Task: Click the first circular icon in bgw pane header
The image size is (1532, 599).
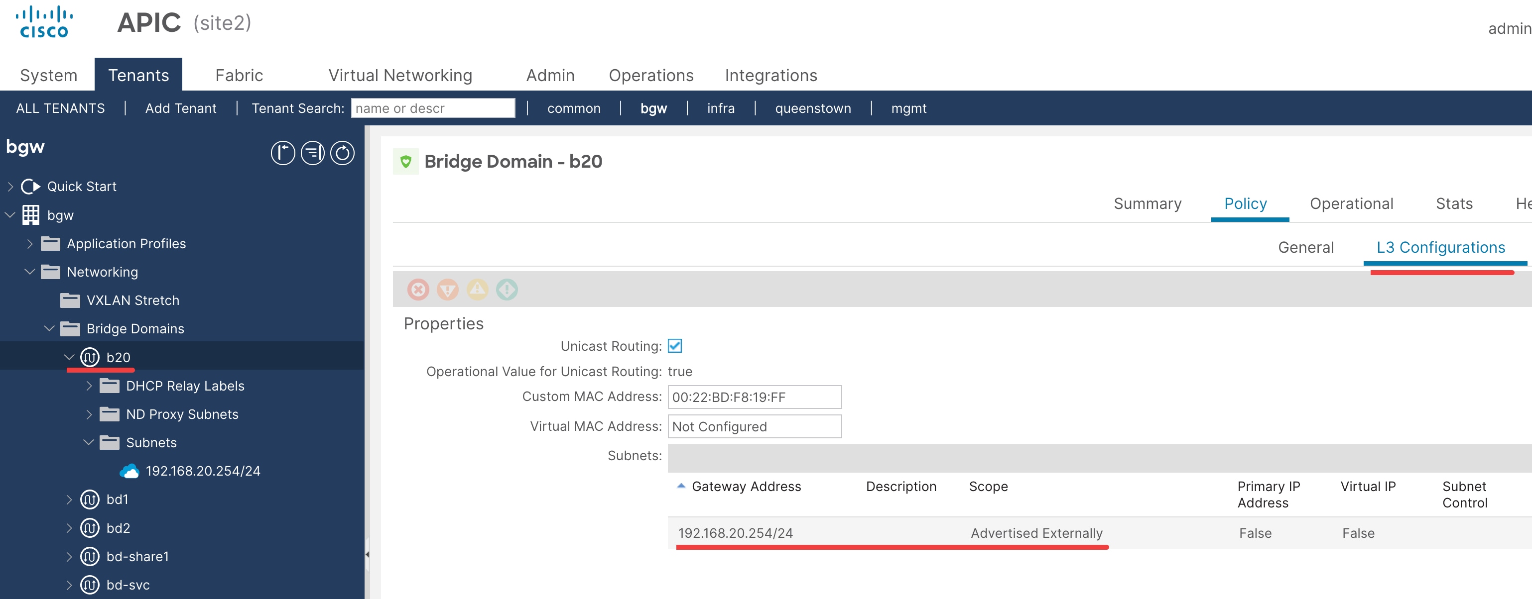Action: (x=282, y=153)
